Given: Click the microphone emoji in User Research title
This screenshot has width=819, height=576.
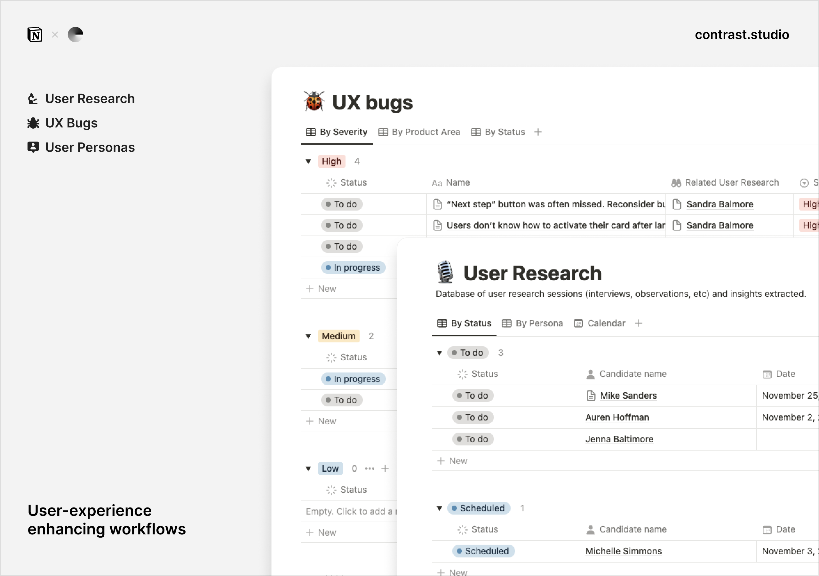Looking at the screenshot, I should pos(445,272).
